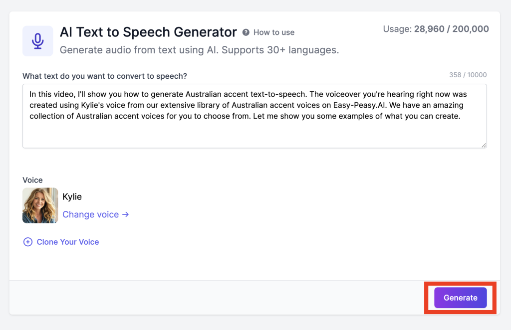This screenshot has width=511, height=330.
Task: Click the words "In this video" in the text box
Action: [52, 94]
